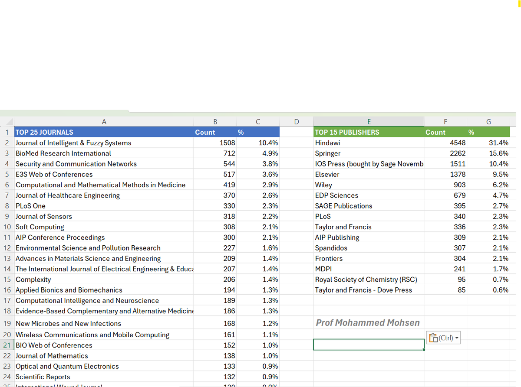Click the TOP 15 PUBLISHERS header cell
The height and width of the screenshot is (387, 521).
point(369,132)
